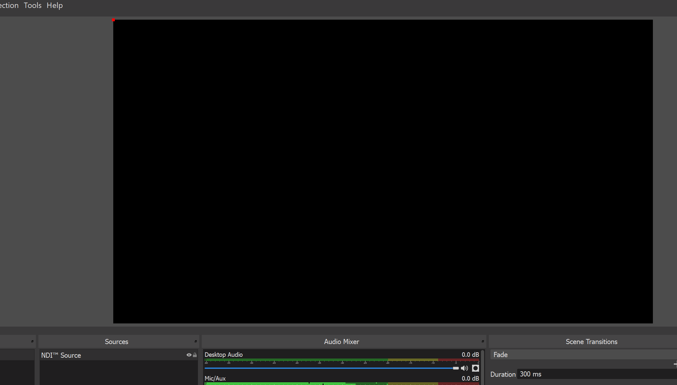
Task: Open the Help menu
Action: tap(55, 5)
